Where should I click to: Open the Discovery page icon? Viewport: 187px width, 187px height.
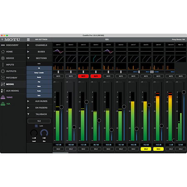click(x=3, y=45)
